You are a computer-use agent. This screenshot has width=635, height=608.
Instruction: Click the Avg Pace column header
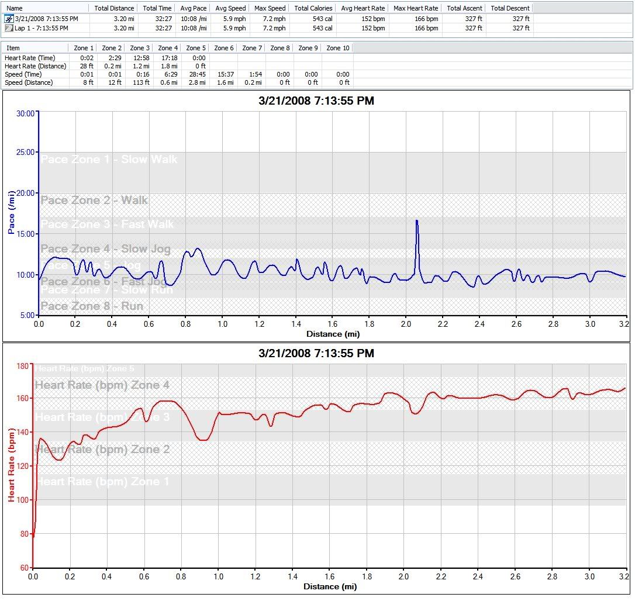tap(192, 8)
